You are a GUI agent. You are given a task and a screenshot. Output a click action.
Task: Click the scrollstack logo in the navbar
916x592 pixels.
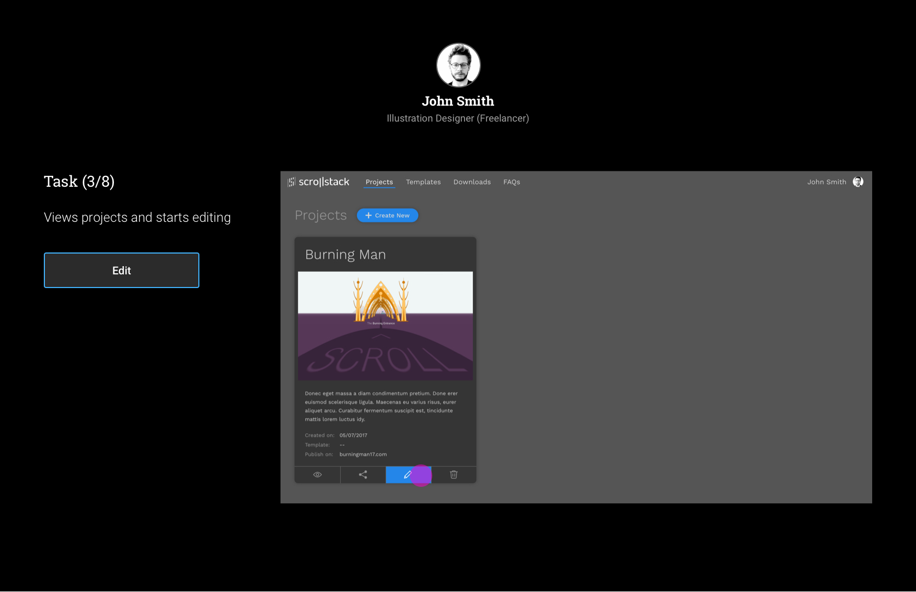click(319, 182)
